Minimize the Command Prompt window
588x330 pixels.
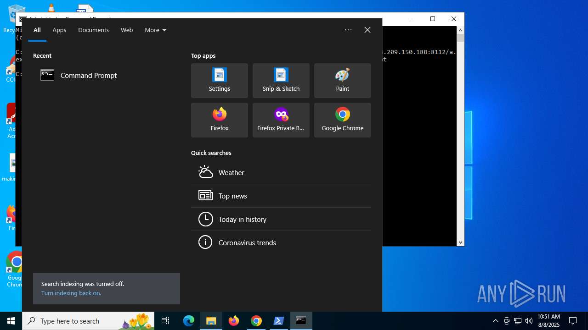coord(412,19)
